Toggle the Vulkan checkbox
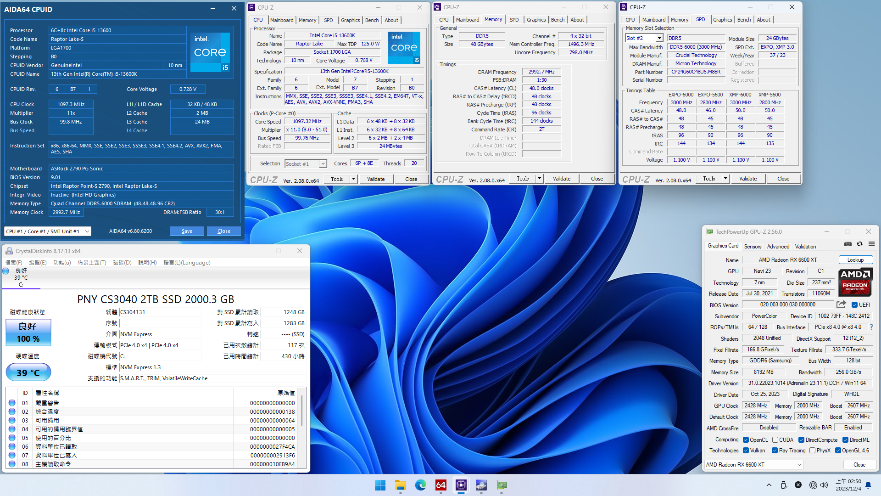Image resolution: width=881 pixels, height=496 pixels. (x=746, y=450)
